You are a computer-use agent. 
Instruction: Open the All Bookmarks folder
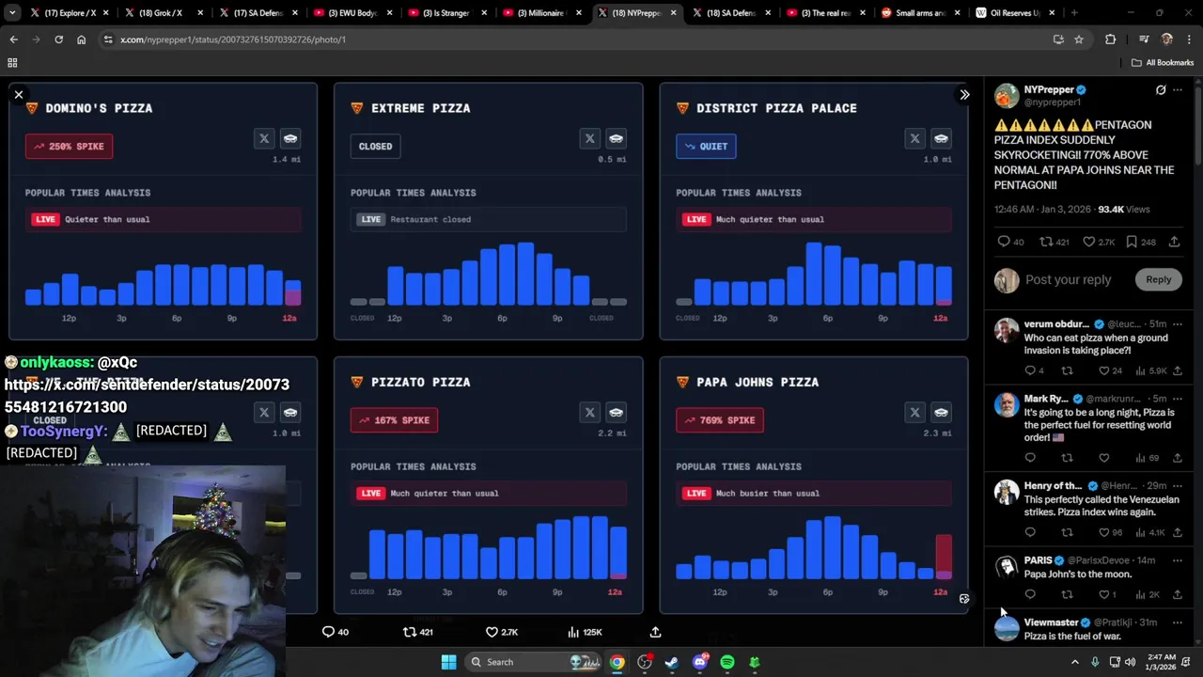[x=1163, y=63]
